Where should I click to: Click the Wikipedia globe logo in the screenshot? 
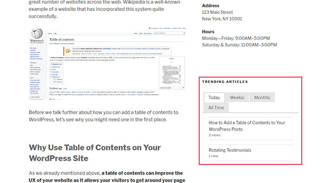click(x=37, y=33)
